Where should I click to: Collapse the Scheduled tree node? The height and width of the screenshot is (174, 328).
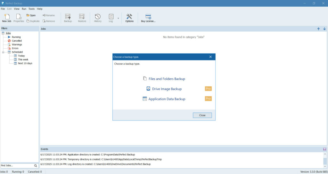tap(3, 52)
